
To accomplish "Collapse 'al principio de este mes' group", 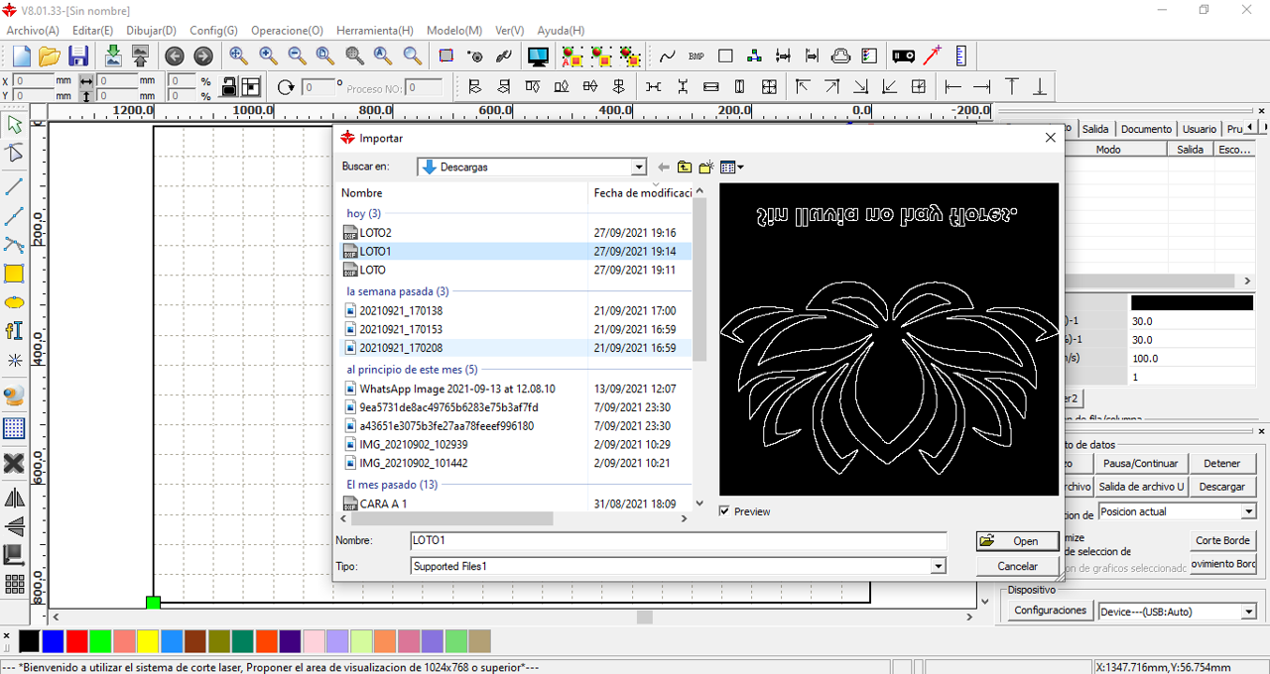I will (x=412, y=369).
